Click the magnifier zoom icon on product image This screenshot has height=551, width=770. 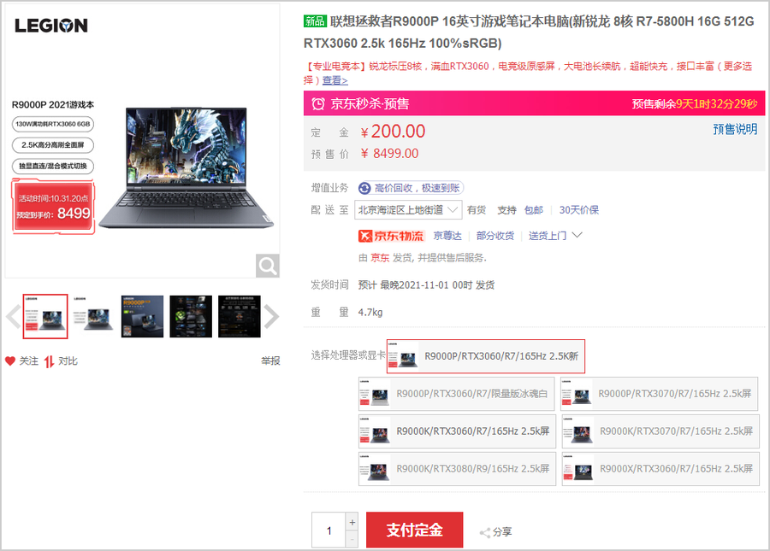point(268,266)
